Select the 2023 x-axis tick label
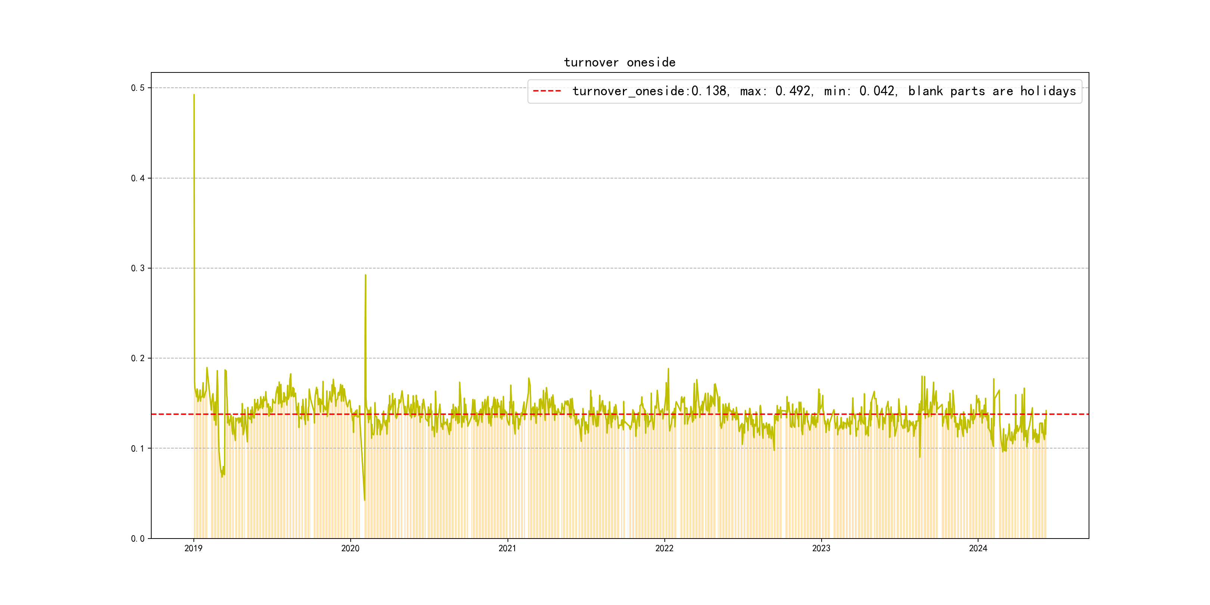Screen dimensions: 1210x605 tap(821, 548)
